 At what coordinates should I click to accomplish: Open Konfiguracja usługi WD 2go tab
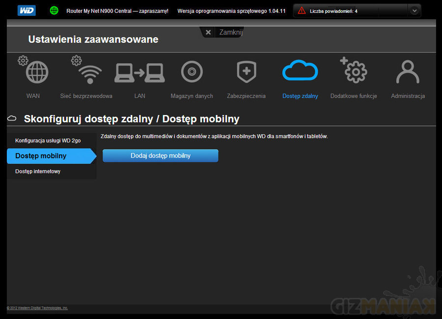pos(48,141)
